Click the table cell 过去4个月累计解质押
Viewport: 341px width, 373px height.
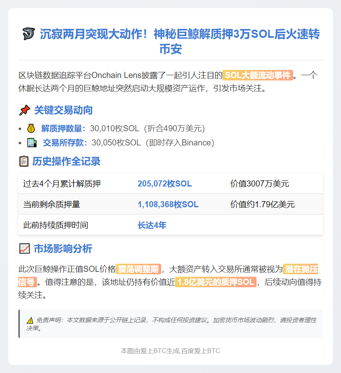[62, 184]
